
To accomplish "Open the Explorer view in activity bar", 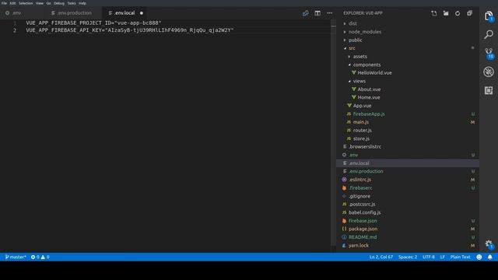I will [489, 16].
